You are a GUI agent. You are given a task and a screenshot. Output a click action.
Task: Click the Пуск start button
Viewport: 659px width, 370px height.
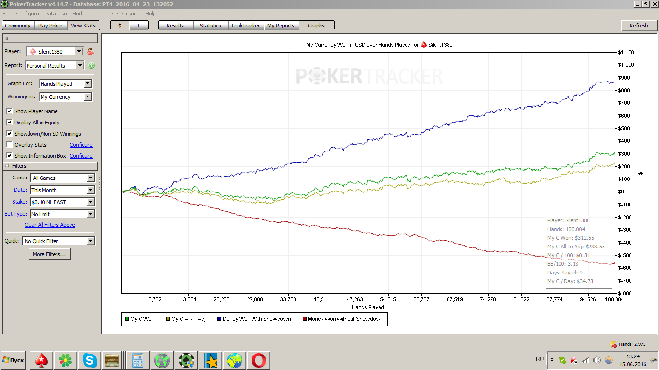(x=14, y=360)
